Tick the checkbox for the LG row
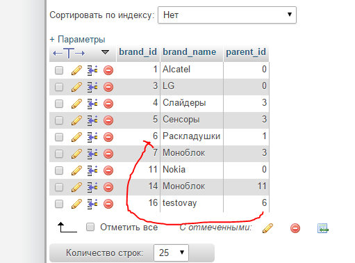The image size is (355, 263). [59, 87]
